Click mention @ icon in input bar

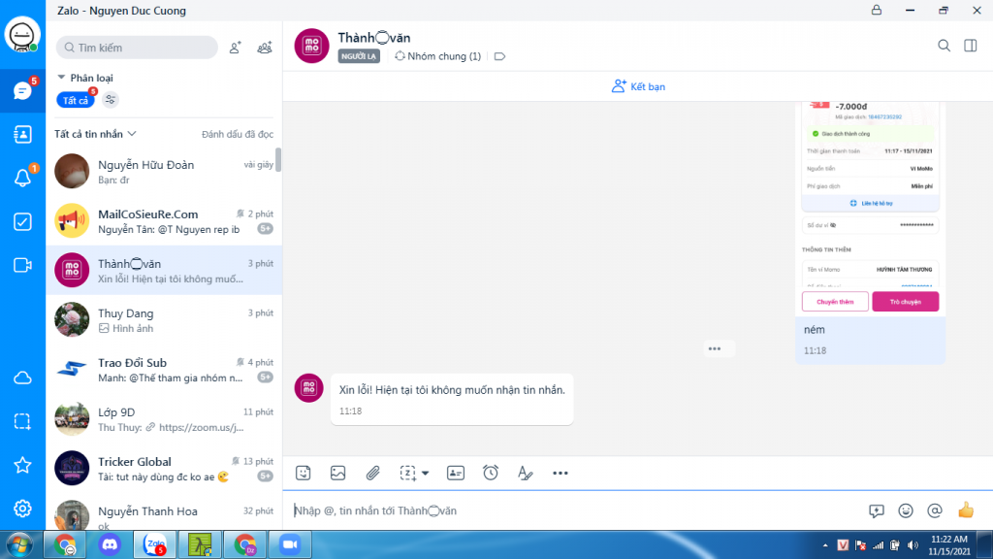(x=935, y=510)
